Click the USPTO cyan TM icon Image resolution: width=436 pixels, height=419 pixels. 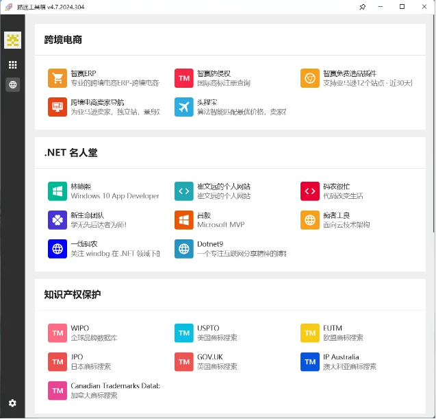(x=184, y=333)
